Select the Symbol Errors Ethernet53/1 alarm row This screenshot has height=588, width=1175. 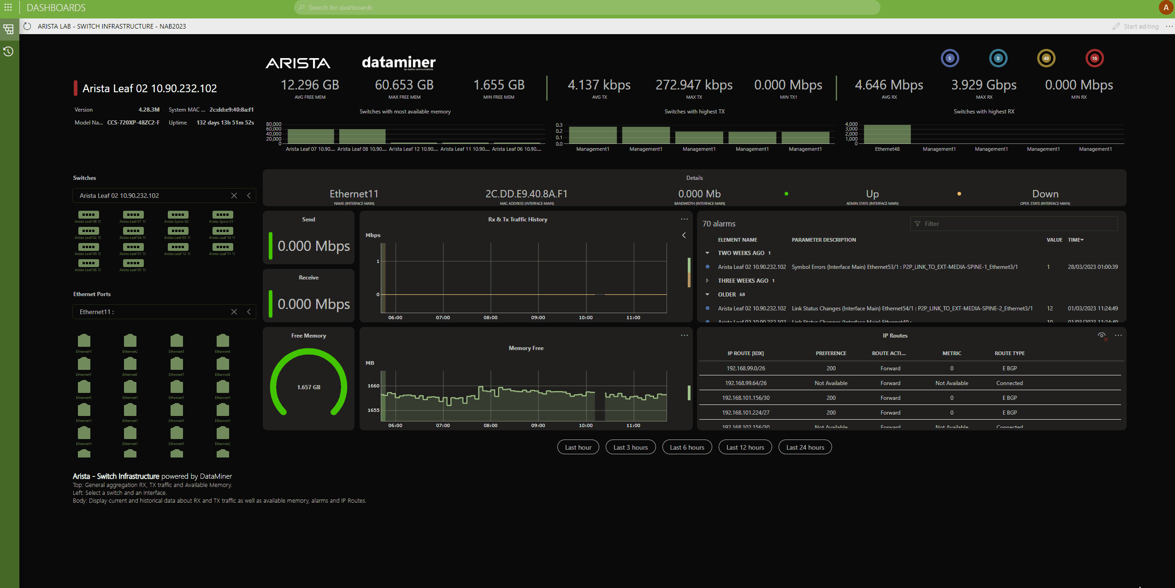click(911, 267)
